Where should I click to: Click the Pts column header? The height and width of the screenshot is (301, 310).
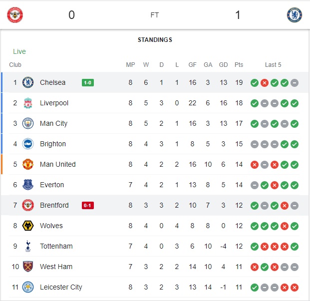[239, 64]
